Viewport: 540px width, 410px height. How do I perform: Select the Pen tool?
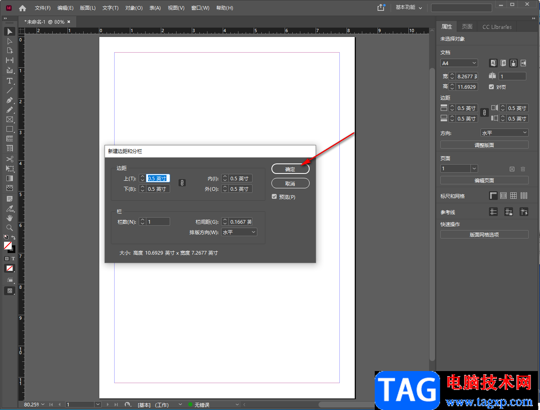click(x=10, y=100)
